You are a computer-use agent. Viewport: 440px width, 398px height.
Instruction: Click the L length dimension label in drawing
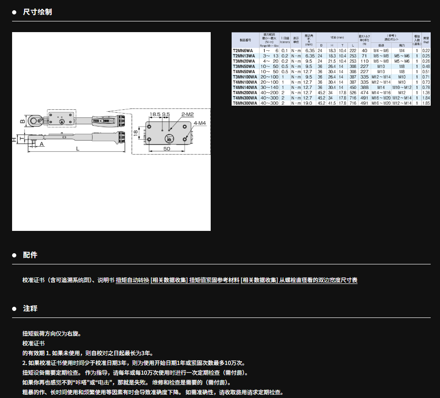click(77, 148)
